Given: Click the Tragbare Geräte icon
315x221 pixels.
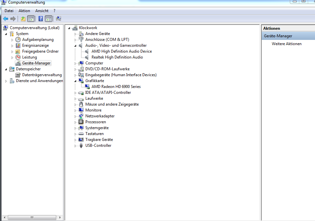Looking at the screenshot, I should tap(81, 140).
